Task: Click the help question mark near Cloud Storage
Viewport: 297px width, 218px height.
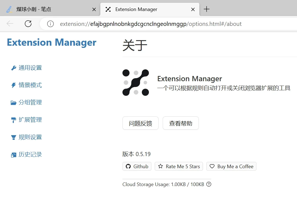Action: click(209, 184)
